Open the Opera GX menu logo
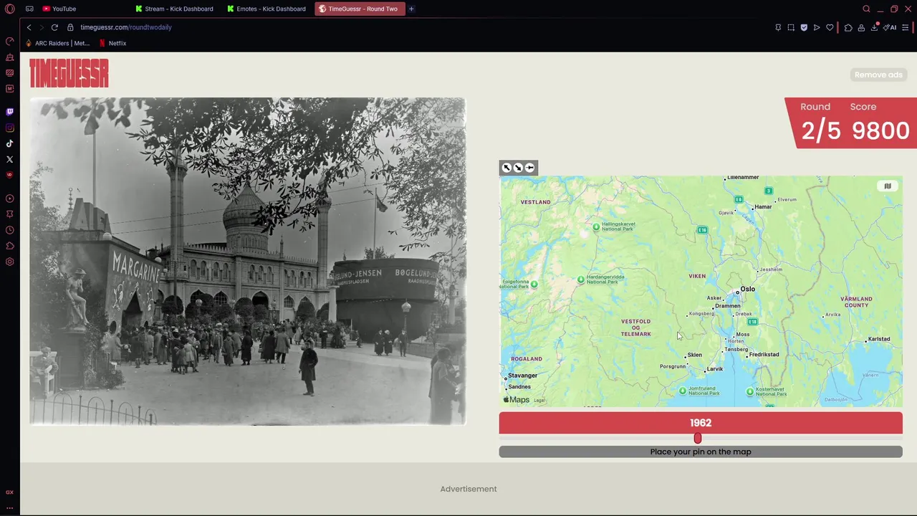Image resolution: width=917 pixels, height=516 pixels. 10,9
